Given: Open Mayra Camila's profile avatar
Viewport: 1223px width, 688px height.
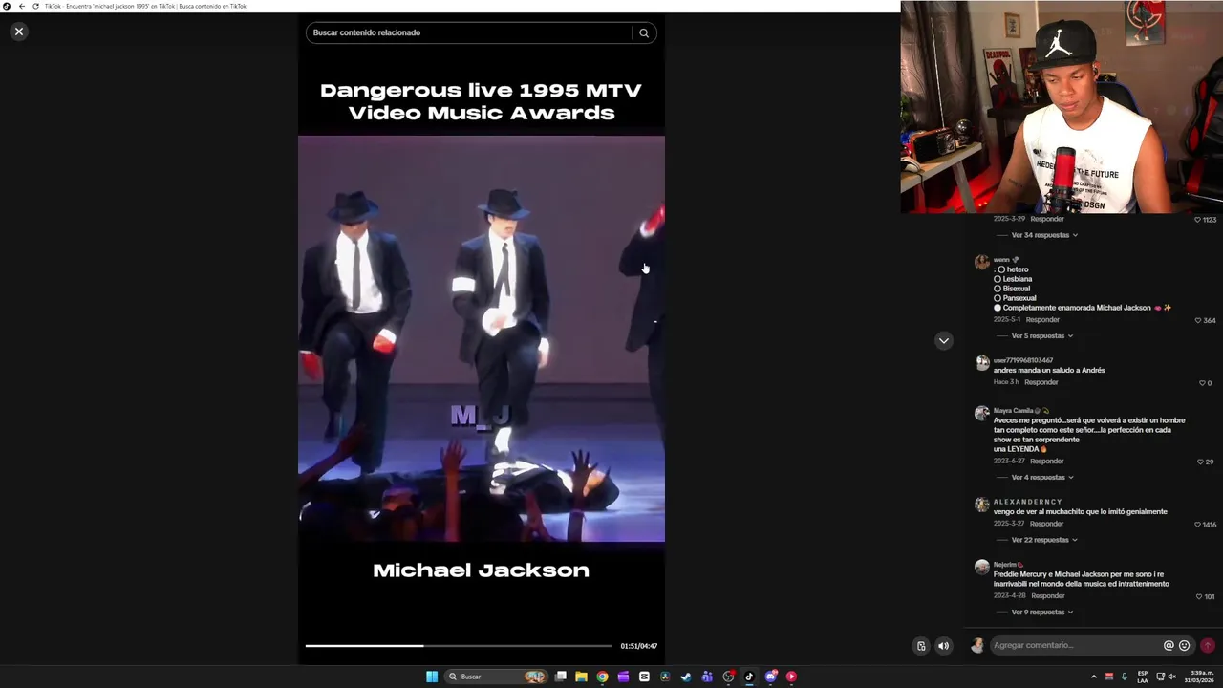Looking at the screenshot, I should click(981, 414).
